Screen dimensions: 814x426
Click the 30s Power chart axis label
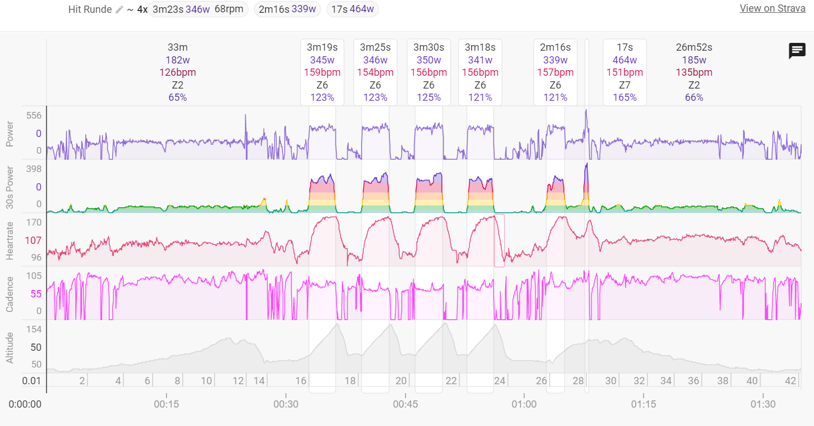(x=9, y=187)
